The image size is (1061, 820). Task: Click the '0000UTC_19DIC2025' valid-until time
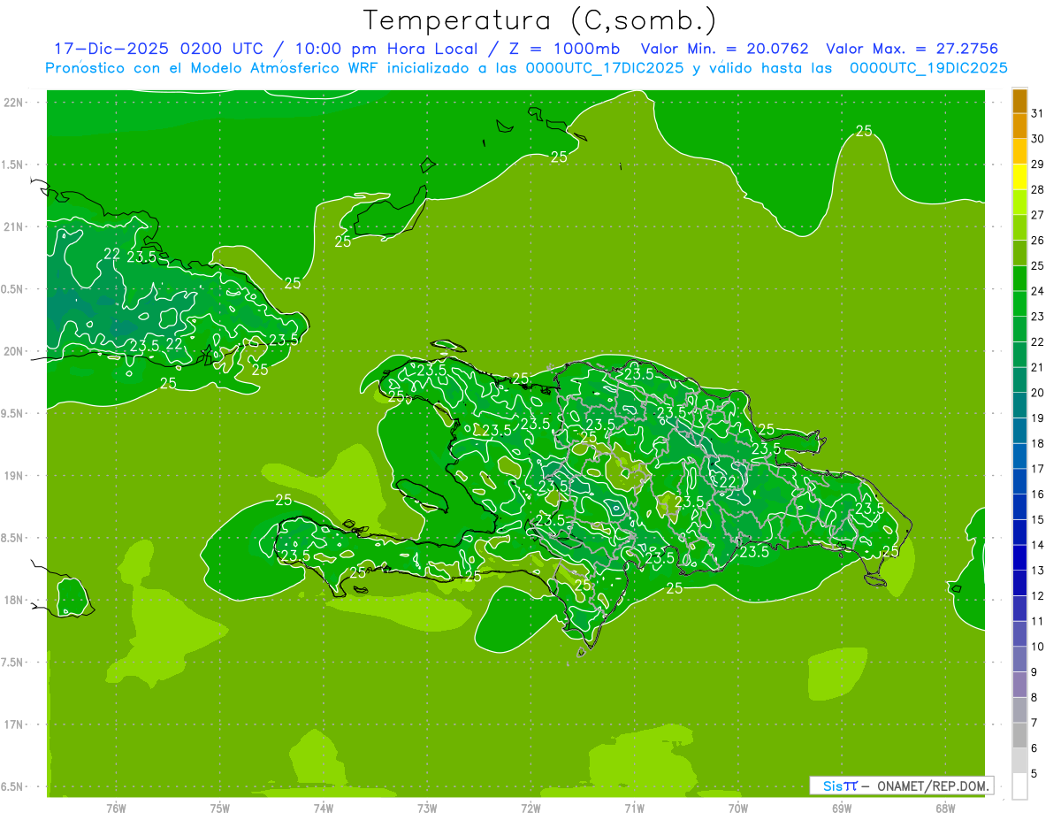coord(928,68)
